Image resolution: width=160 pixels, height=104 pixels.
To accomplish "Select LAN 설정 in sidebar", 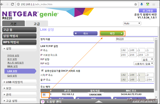I will [20, 71].
